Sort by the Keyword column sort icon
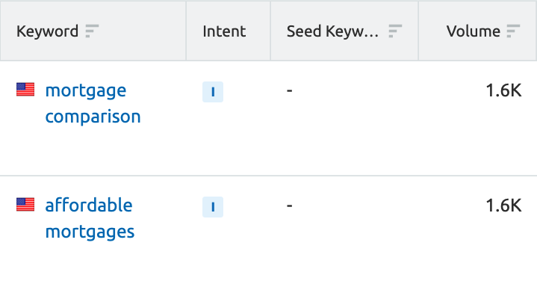Image resolution: width=537 pixels, height=284 pixels. point(92,31)
